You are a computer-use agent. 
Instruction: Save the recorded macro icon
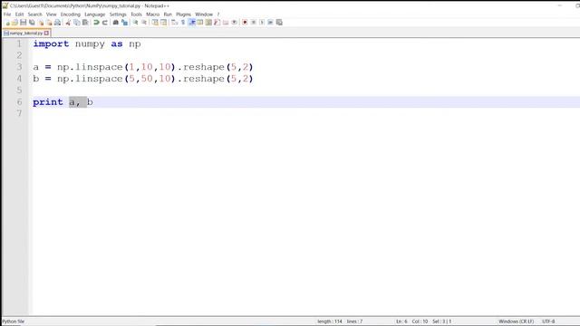click(x=279, y=23)
